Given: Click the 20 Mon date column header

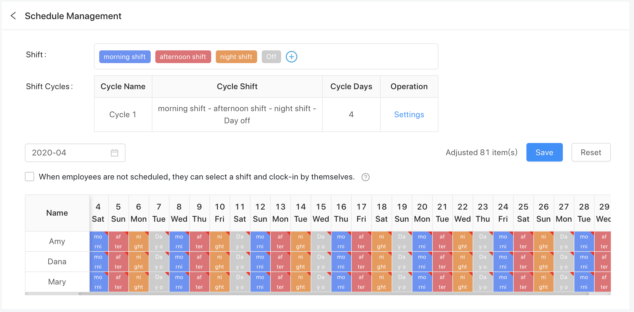Looking at the screenshot, I should point(422,213).
